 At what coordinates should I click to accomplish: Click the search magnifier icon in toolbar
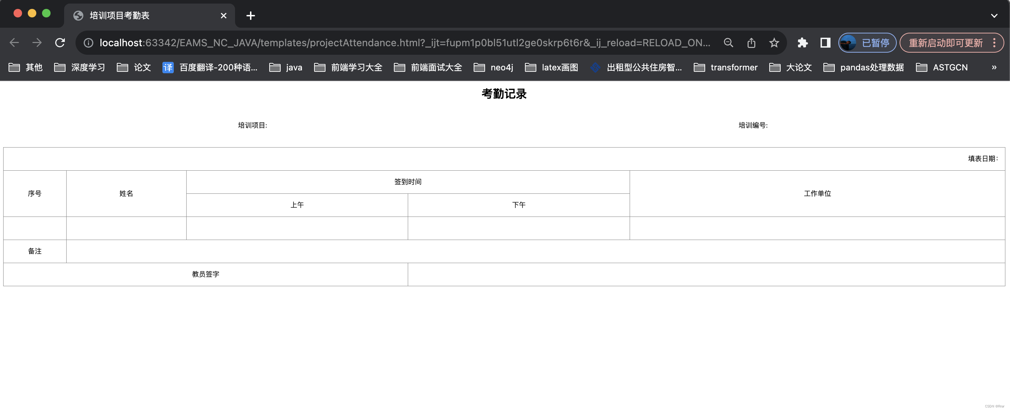(728, 43)
